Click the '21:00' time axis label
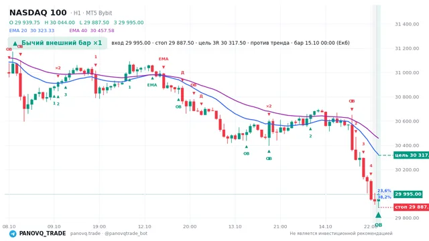 click(x=280, y=226)
